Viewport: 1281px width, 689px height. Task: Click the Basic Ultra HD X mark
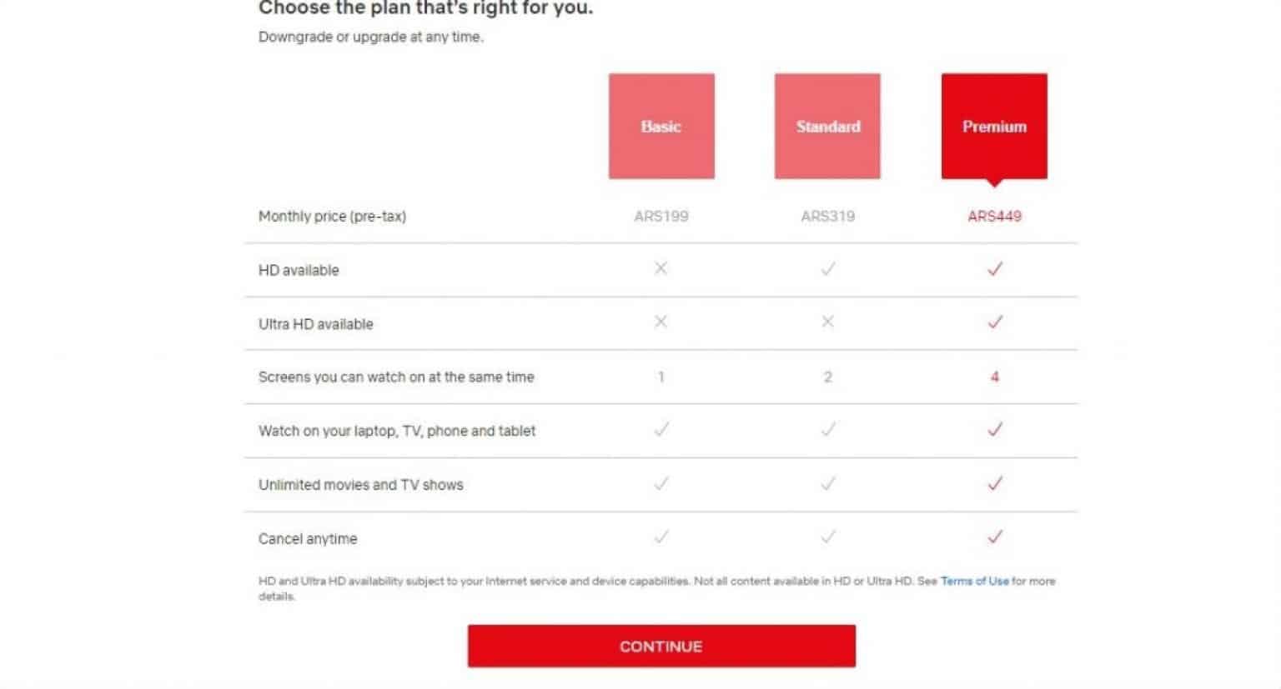tap(661, 322)
